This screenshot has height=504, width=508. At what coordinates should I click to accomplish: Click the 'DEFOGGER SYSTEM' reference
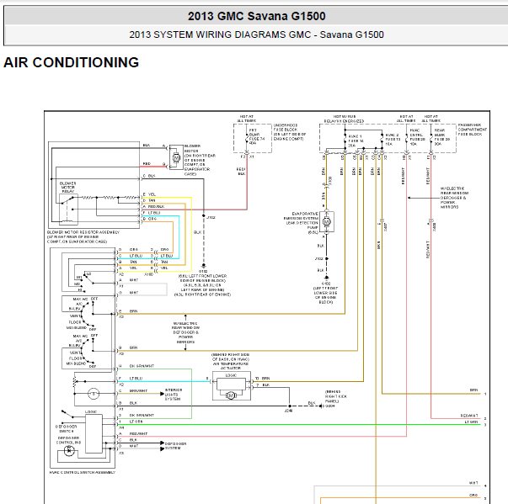[175, 446]
